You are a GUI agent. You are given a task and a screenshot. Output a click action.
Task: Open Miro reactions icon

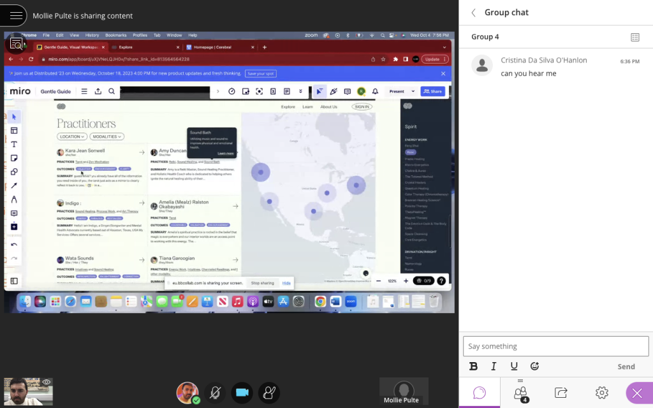pos(334,91)
